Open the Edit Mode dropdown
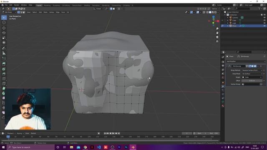The height and width of the screenshot is (150, 267). coord(9,12)
